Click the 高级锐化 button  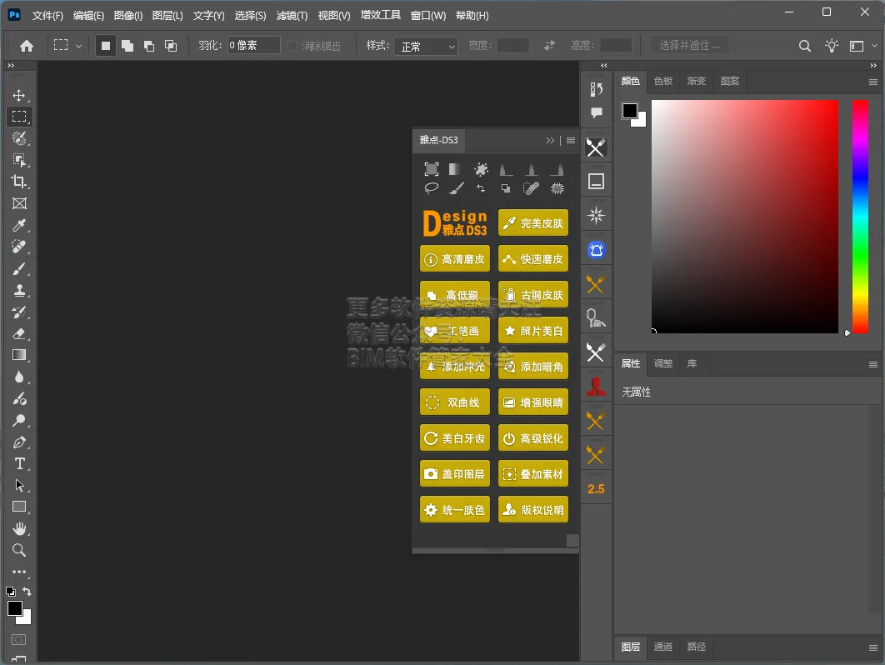(533, 438)
